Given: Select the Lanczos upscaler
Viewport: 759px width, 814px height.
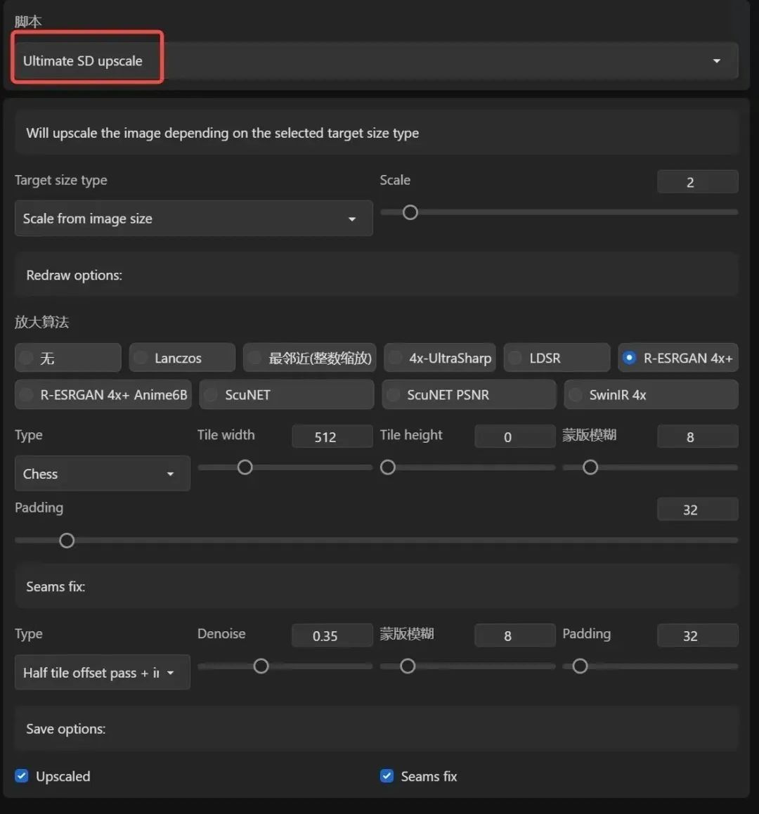Looking at the screenshot, I should (182, 358).
